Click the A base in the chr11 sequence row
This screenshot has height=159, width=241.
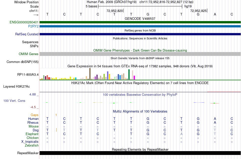[x=215, y=14]
